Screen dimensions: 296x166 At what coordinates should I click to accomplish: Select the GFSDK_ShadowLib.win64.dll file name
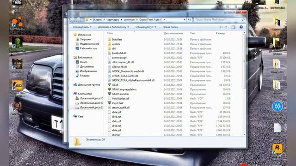(128, 71)
